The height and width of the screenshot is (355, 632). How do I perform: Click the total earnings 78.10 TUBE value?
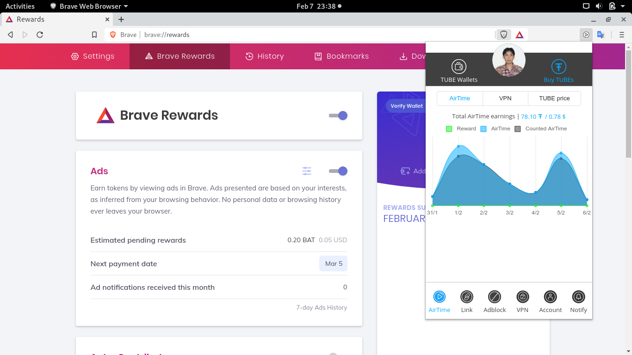pos(532,117)
